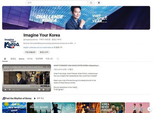
Task: Open the Imagine Your Korea channel avatar
Action: pos(12,43)
